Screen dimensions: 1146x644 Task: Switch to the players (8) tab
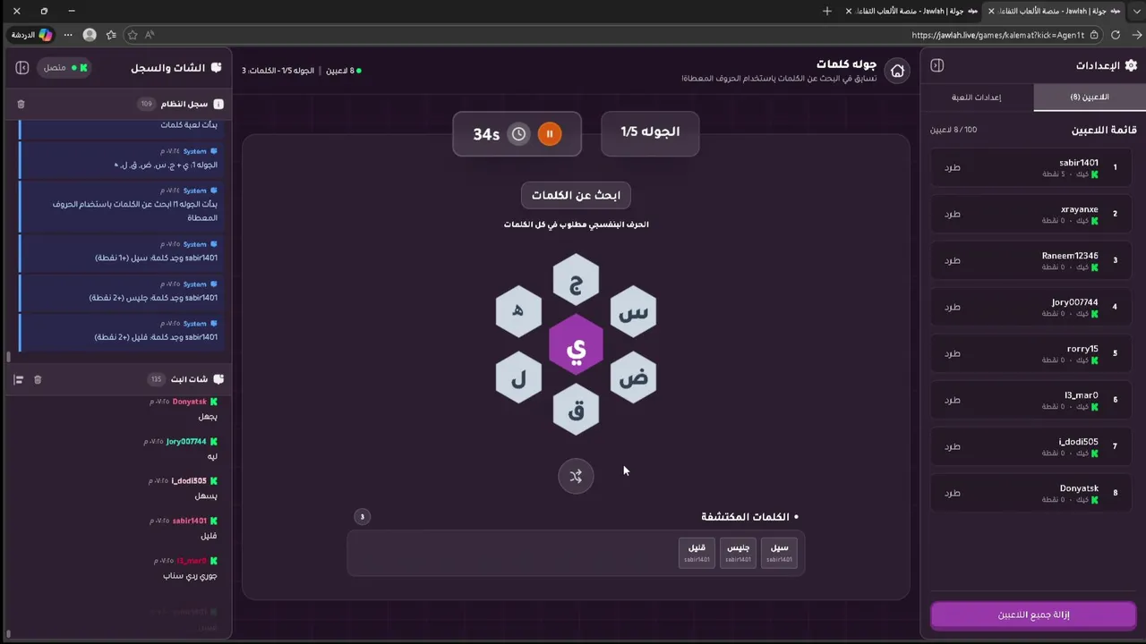point(1090,97)
